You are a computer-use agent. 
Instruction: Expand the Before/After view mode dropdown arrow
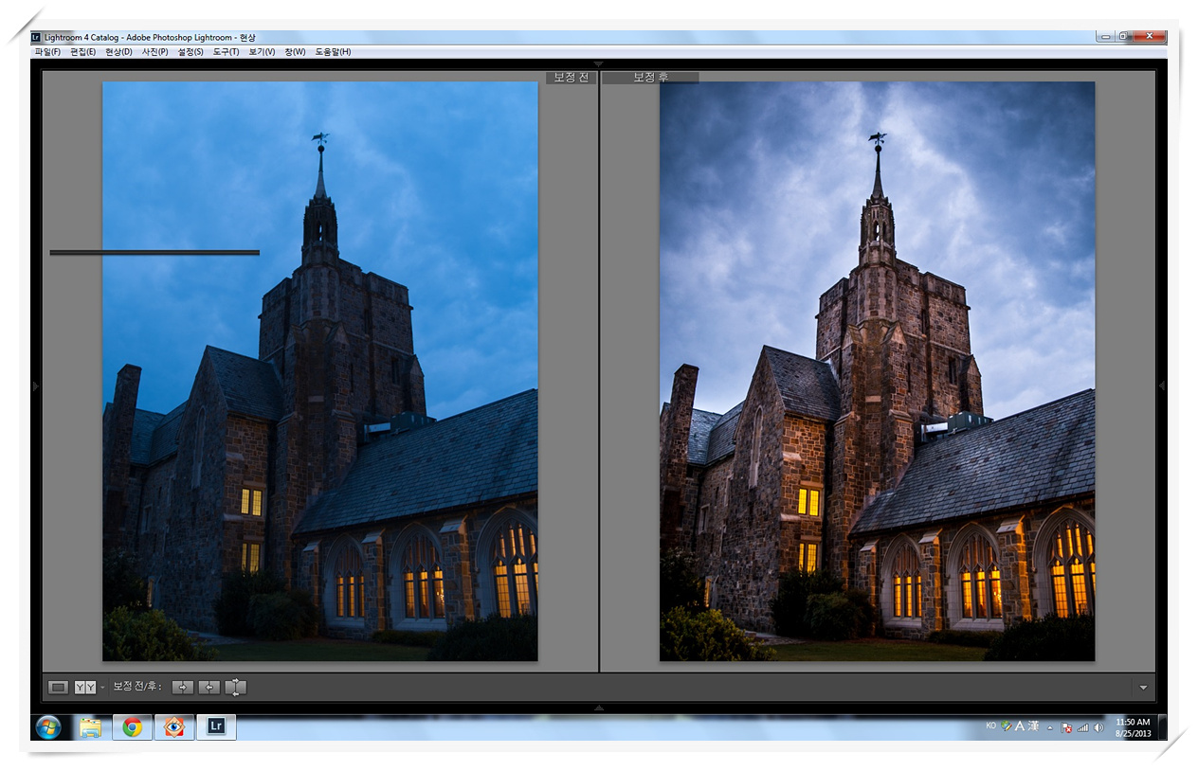coord(102,687)
